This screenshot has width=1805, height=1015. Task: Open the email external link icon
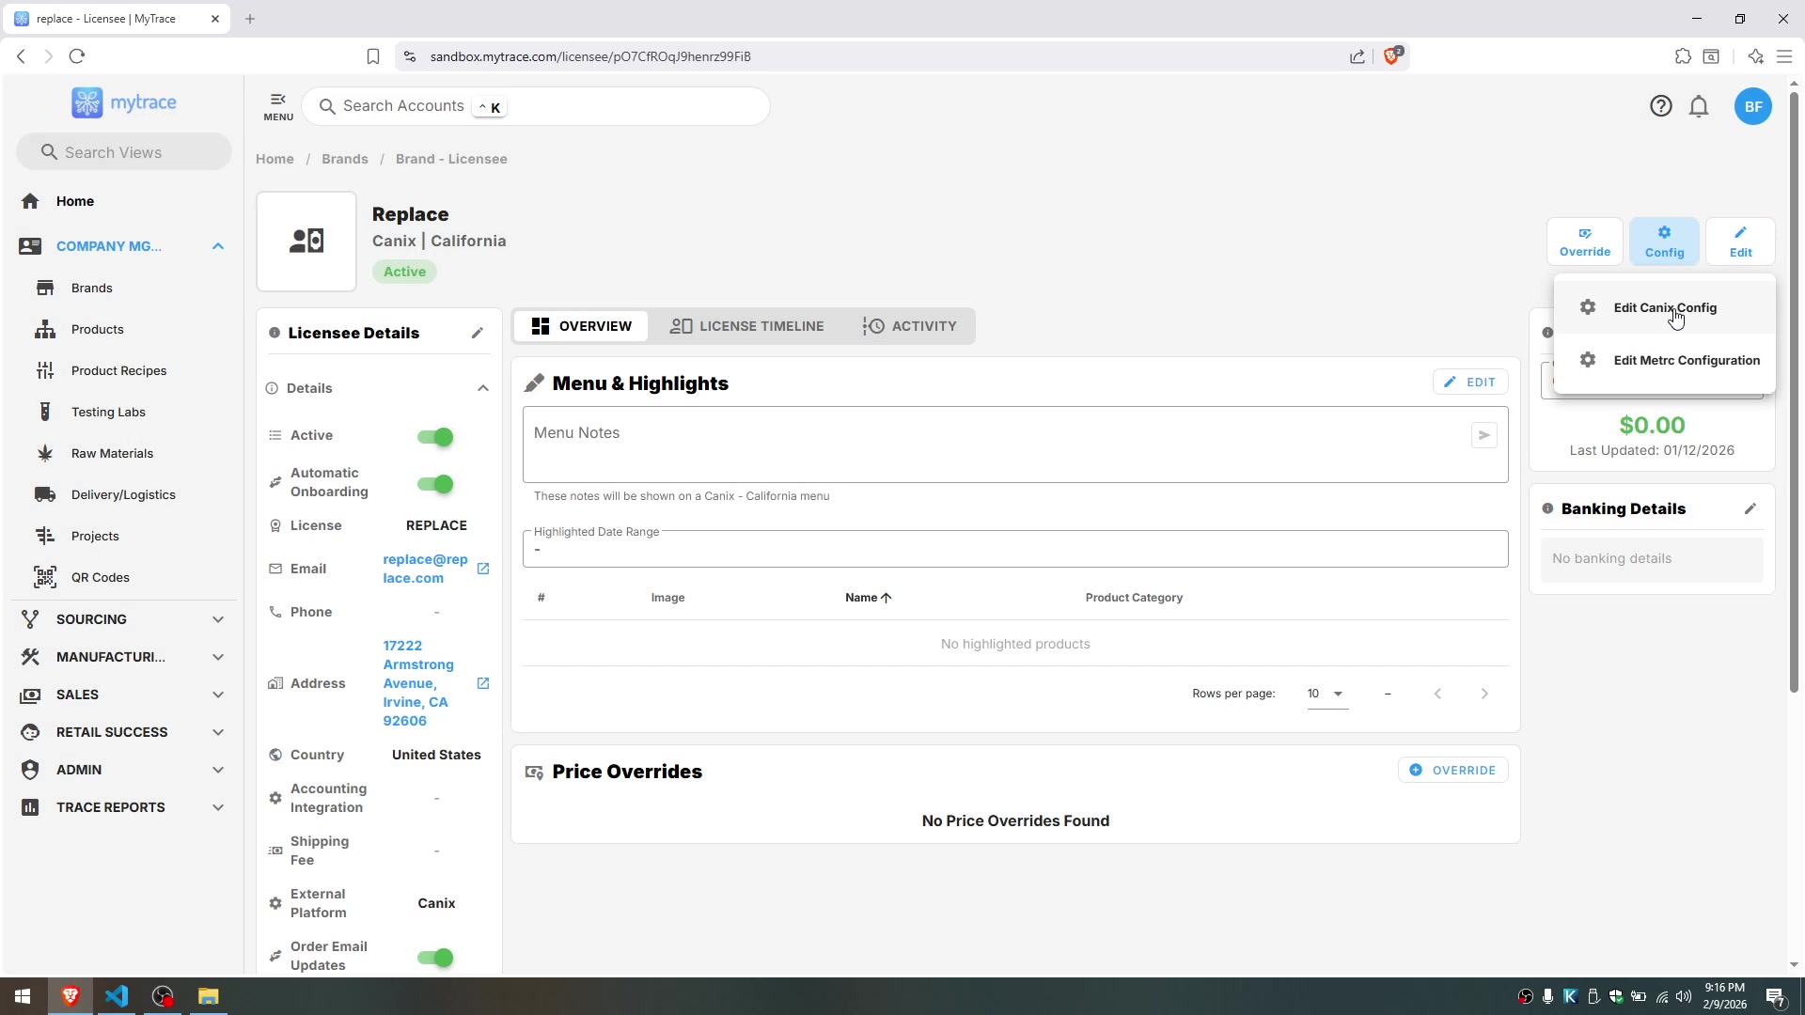point(483,569)
